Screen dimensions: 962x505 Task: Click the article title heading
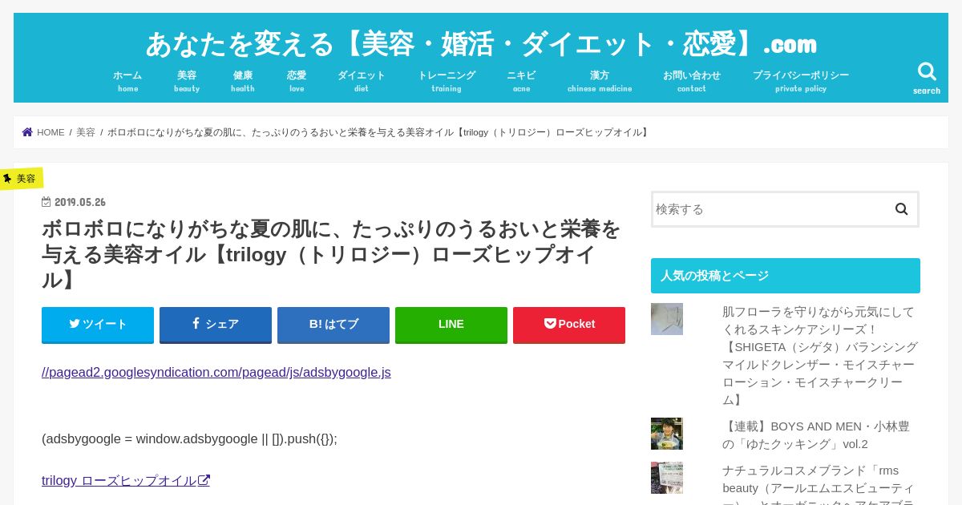click(x=331, y=254)
